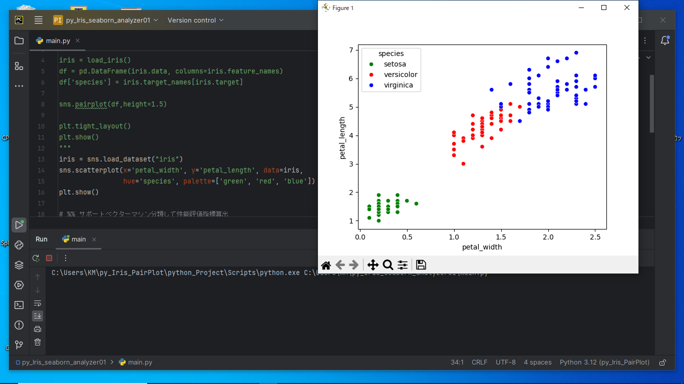684x384 pixels.
Task: Open the Git version control tool window
Action: pyautogui.click(x=19, y=344)
